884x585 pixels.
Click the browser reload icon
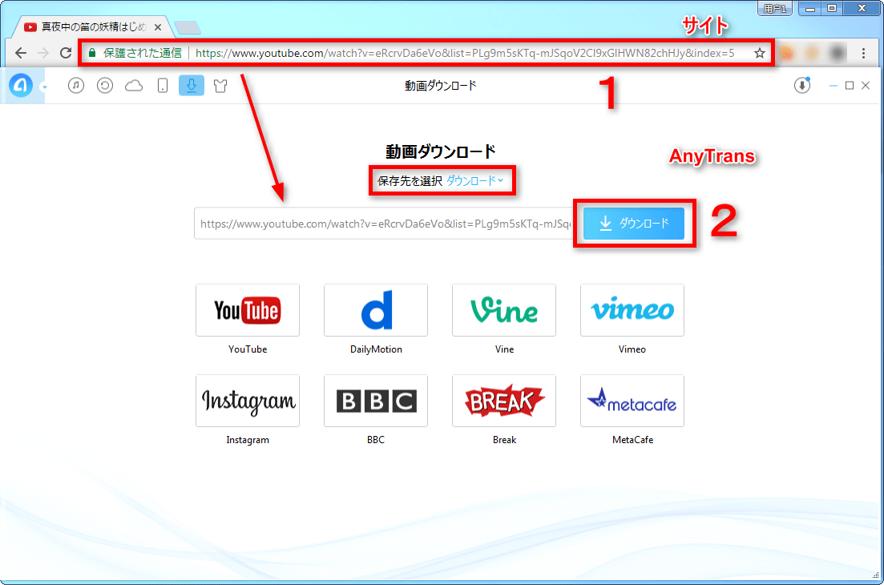click(66, 52)
